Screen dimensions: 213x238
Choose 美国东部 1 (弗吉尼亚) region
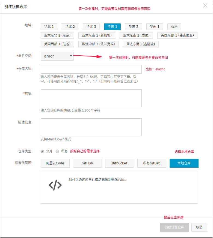pyautogui.click(x=177, y=35)
